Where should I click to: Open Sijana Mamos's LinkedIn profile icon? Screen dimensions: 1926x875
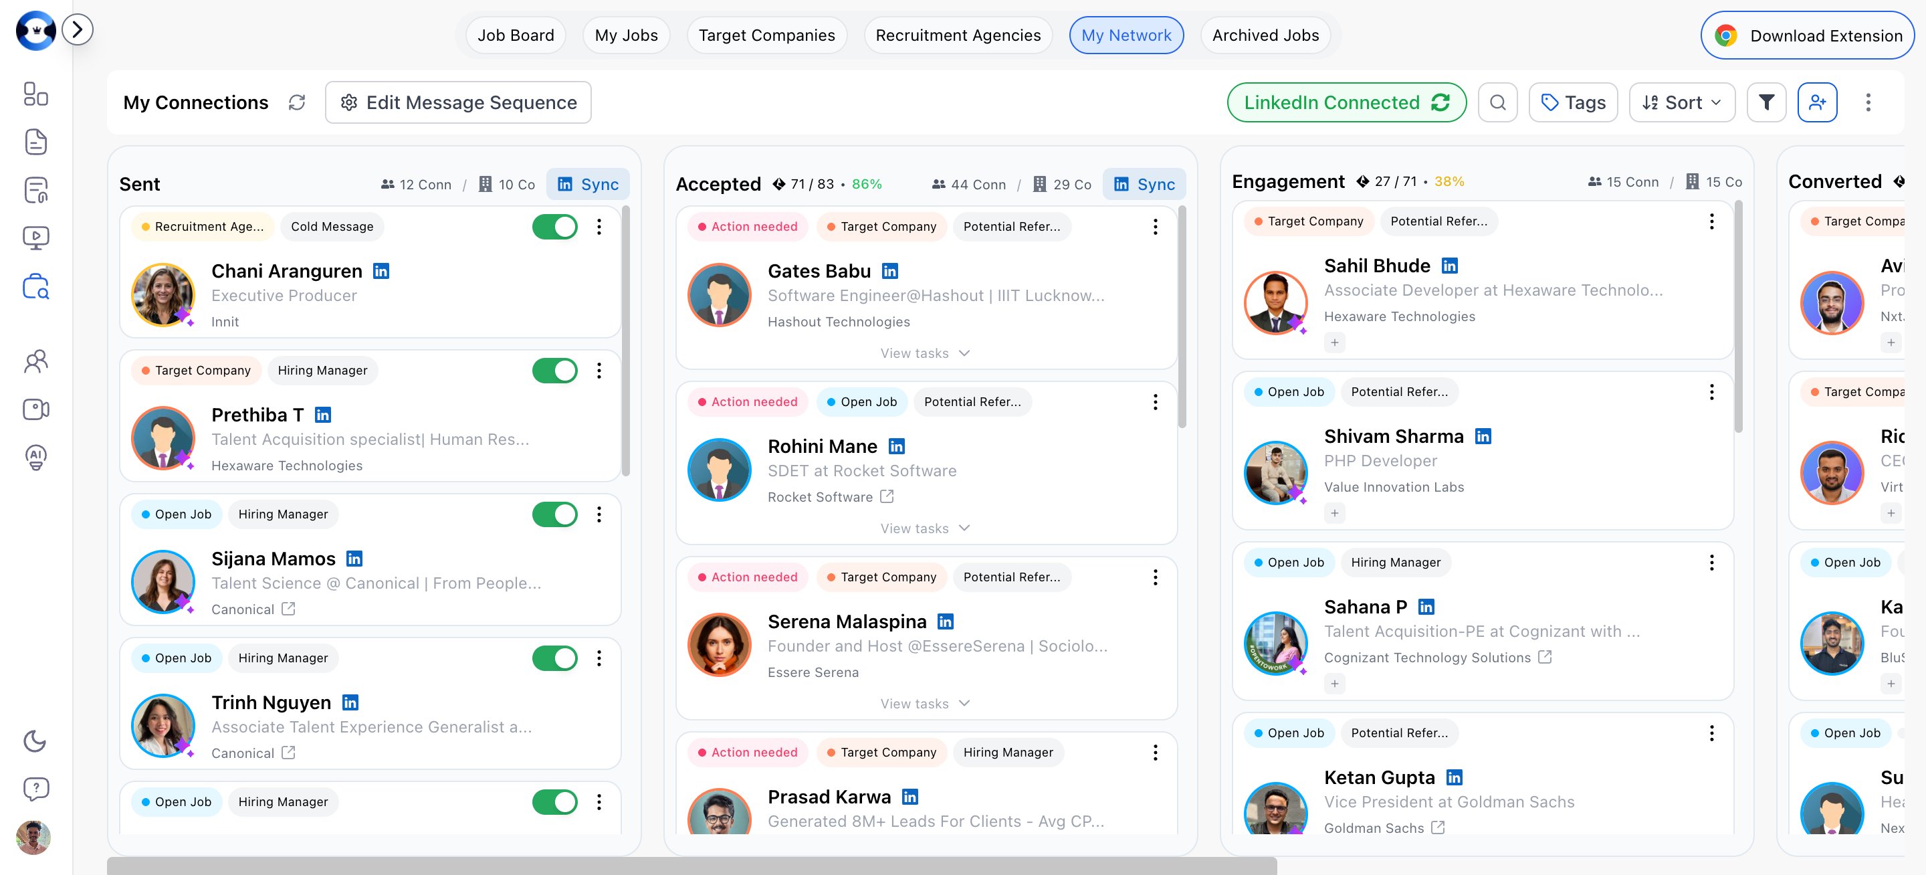(x=354, y=559)
